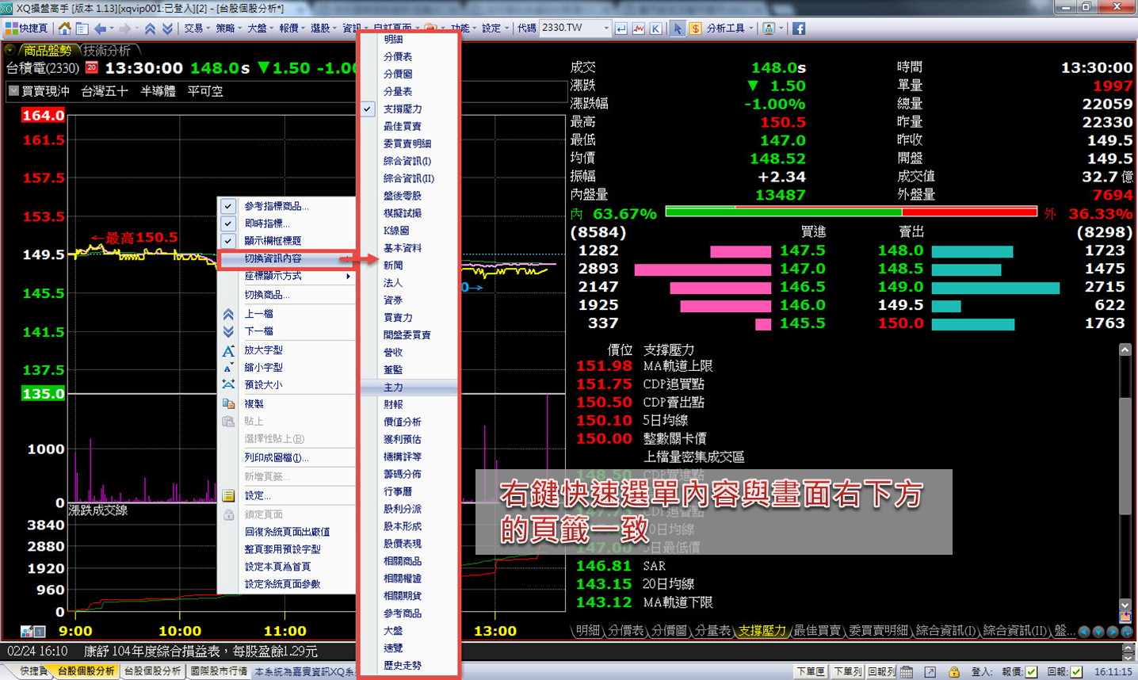
Task: Open the page list icon beside home
Action: point(82,29)
